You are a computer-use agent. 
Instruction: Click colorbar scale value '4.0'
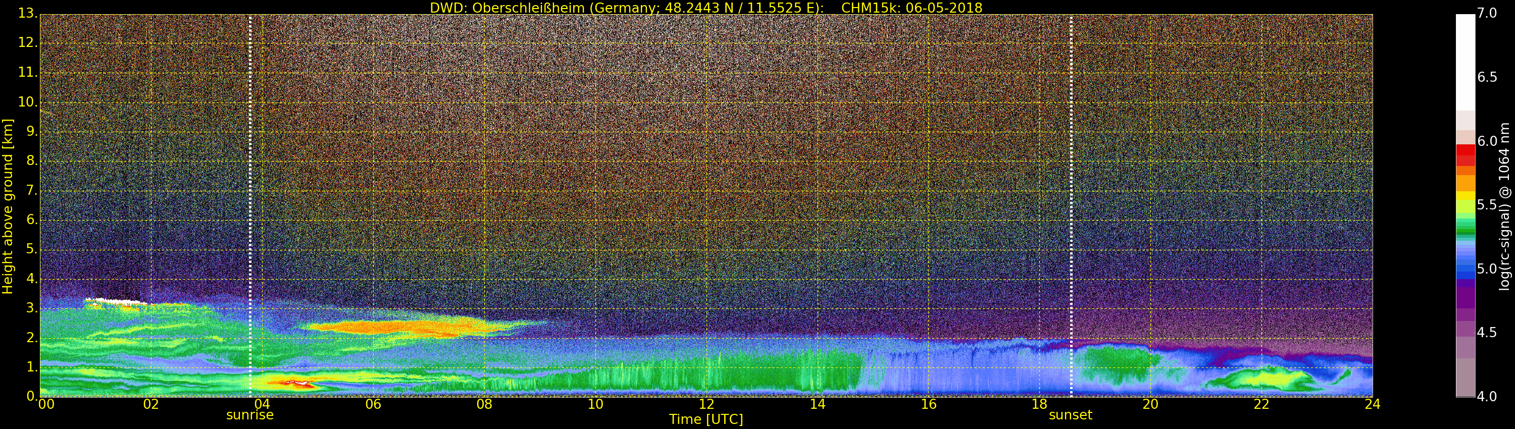click(x=1487, y=396)
